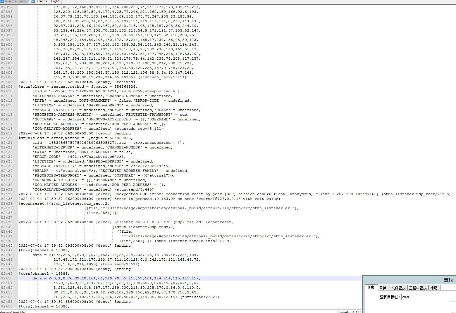Click the eturnal.log file icon

[33, 1]
